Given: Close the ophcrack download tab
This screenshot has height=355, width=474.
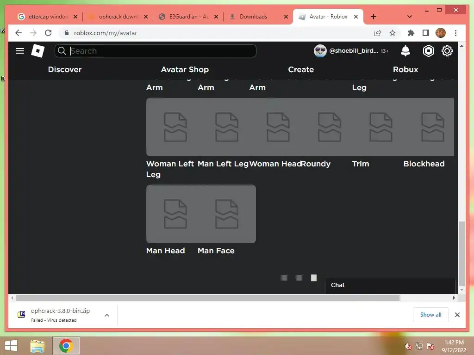Looking at the screenshot, I should click(146, 17).
